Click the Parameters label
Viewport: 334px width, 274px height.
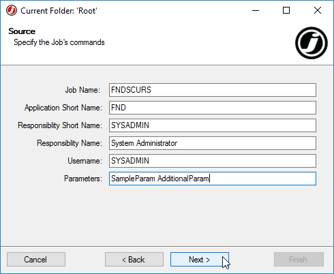coord(83,179)
